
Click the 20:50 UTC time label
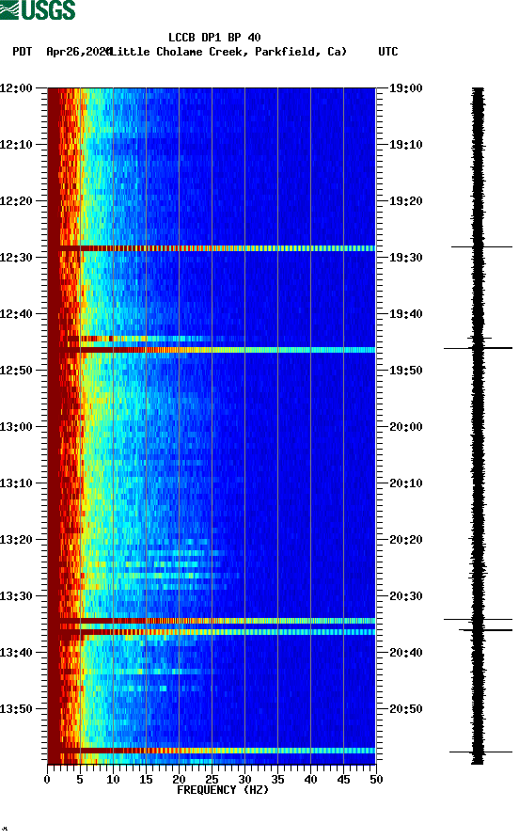coord(405,709)
